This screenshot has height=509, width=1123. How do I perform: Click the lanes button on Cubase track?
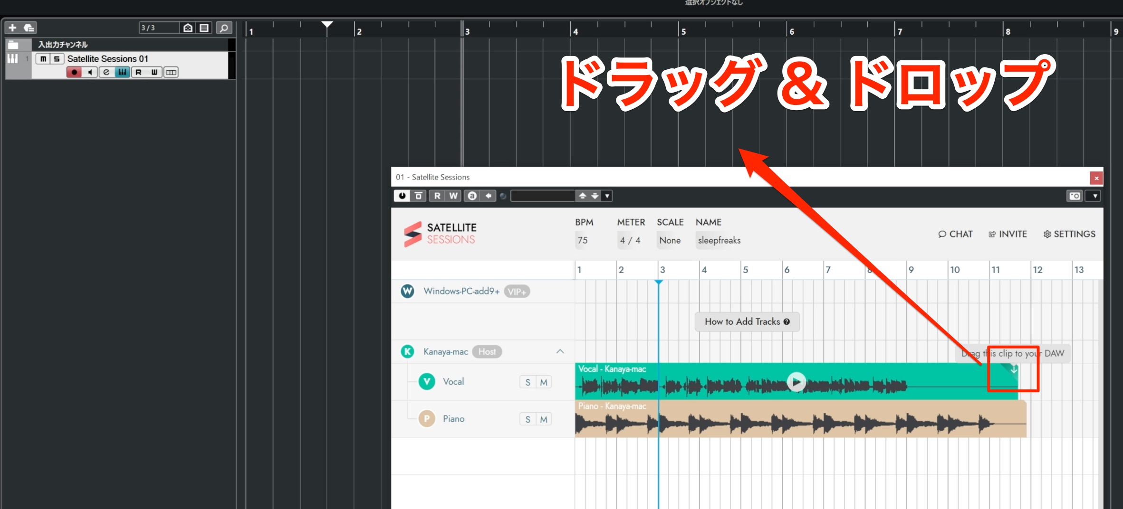171,72
